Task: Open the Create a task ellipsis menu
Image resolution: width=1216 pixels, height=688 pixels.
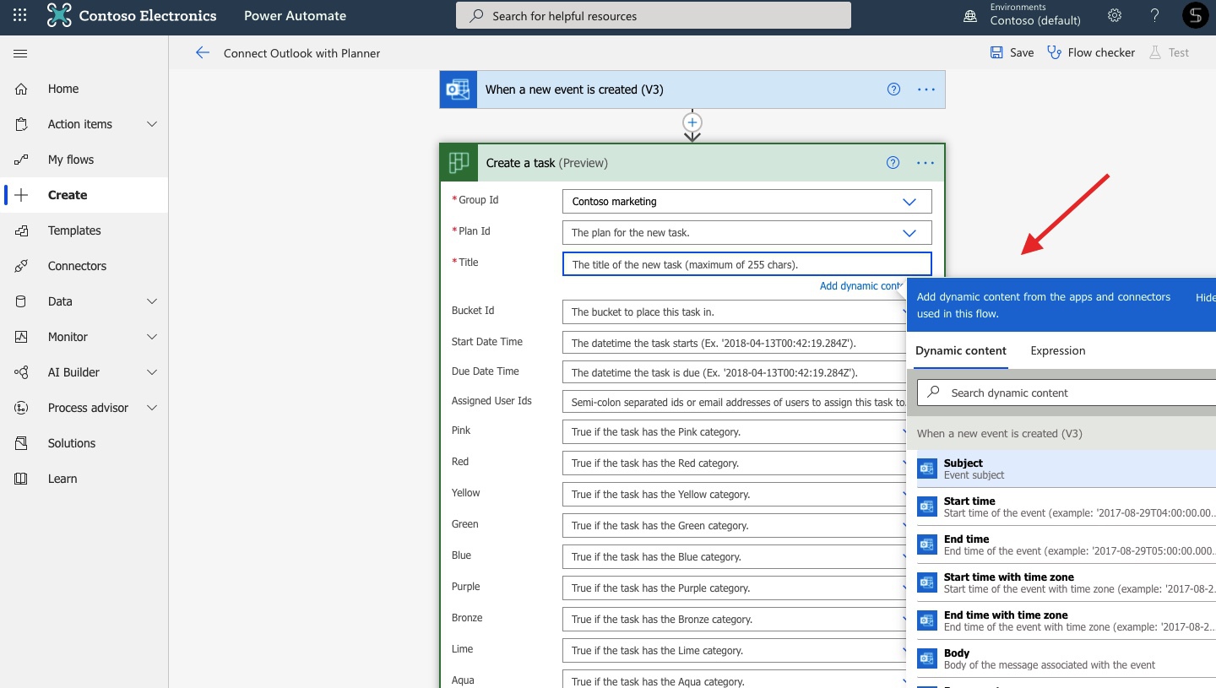Action: 926,163
